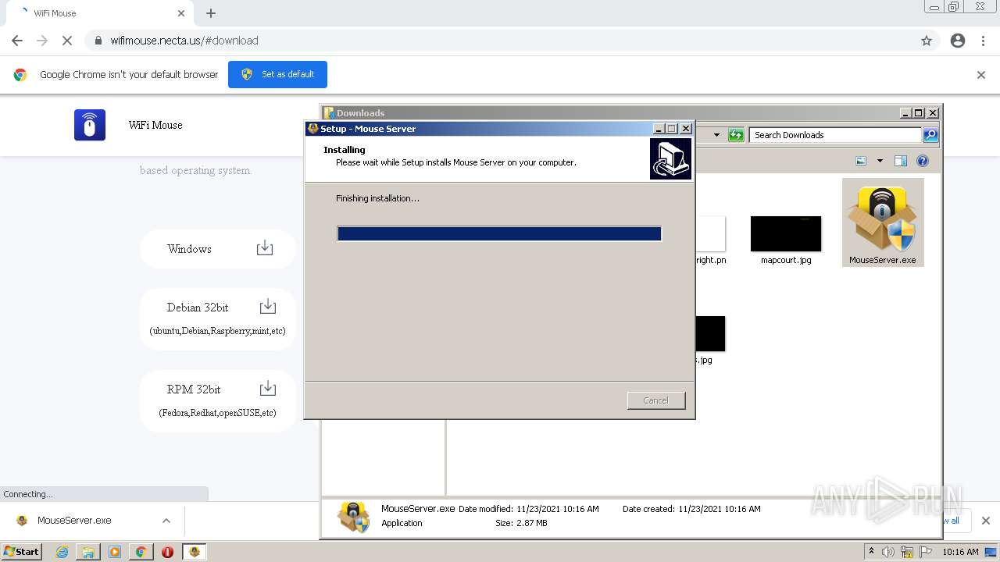
Task: Close the Chrome download shelf
Action: coord(986,521)
